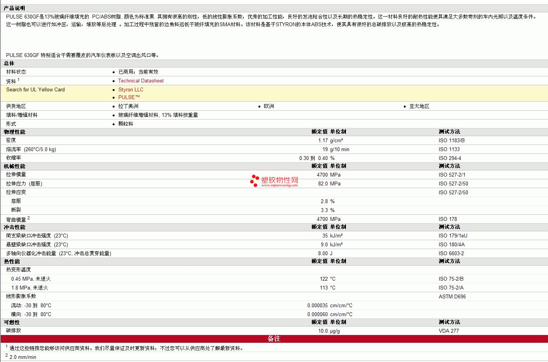Click the 拉伸应变 row label
This screenshot has height=362, width=548.
(16, 192)
